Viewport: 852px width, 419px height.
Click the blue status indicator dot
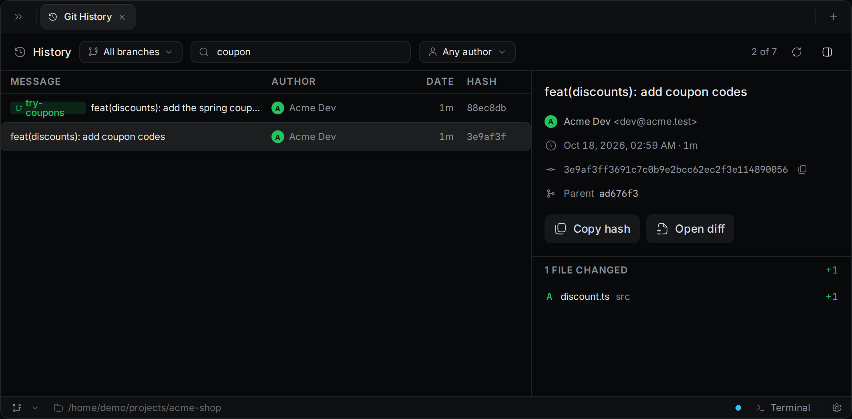(x=738, y=408)
